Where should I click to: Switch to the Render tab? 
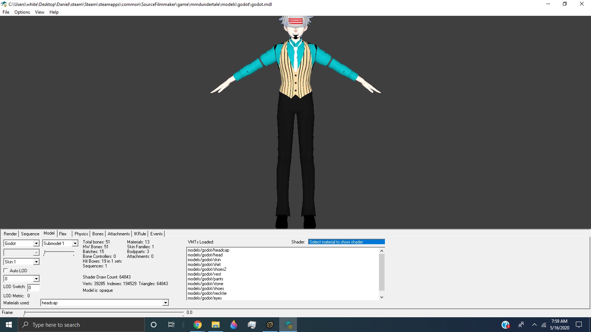tap(10, 234)
